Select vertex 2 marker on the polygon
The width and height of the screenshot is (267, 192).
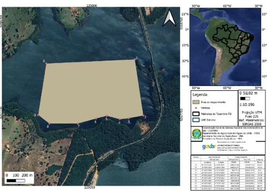click(144, 116)
